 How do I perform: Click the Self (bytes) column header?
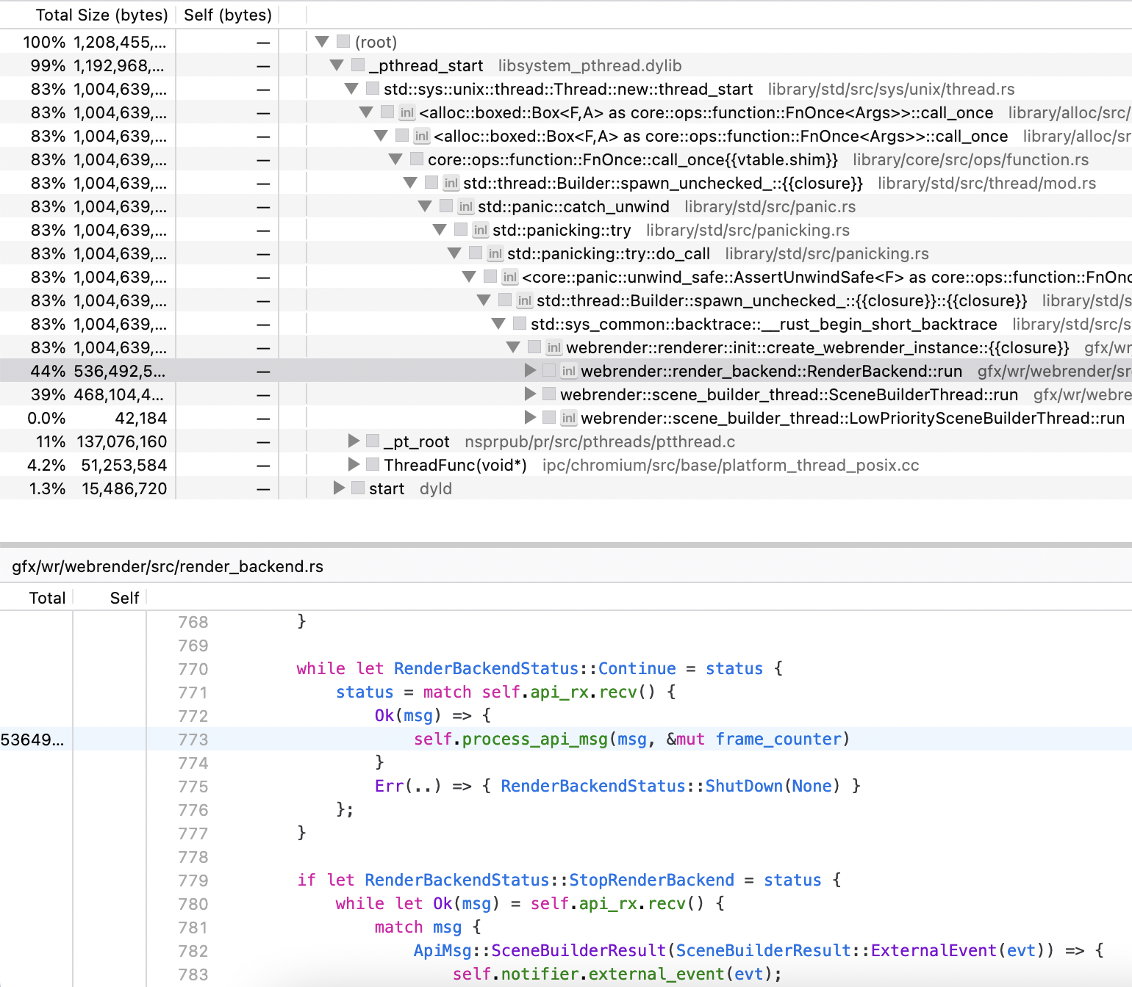[228, 15]
